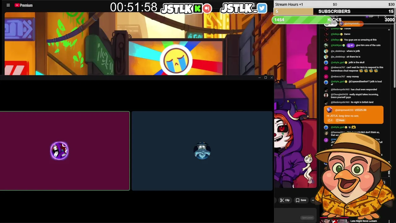Click Choogle69420's avatar in chat
The width and height of the screenshot is (396, 223).
(x=326, y=95)
